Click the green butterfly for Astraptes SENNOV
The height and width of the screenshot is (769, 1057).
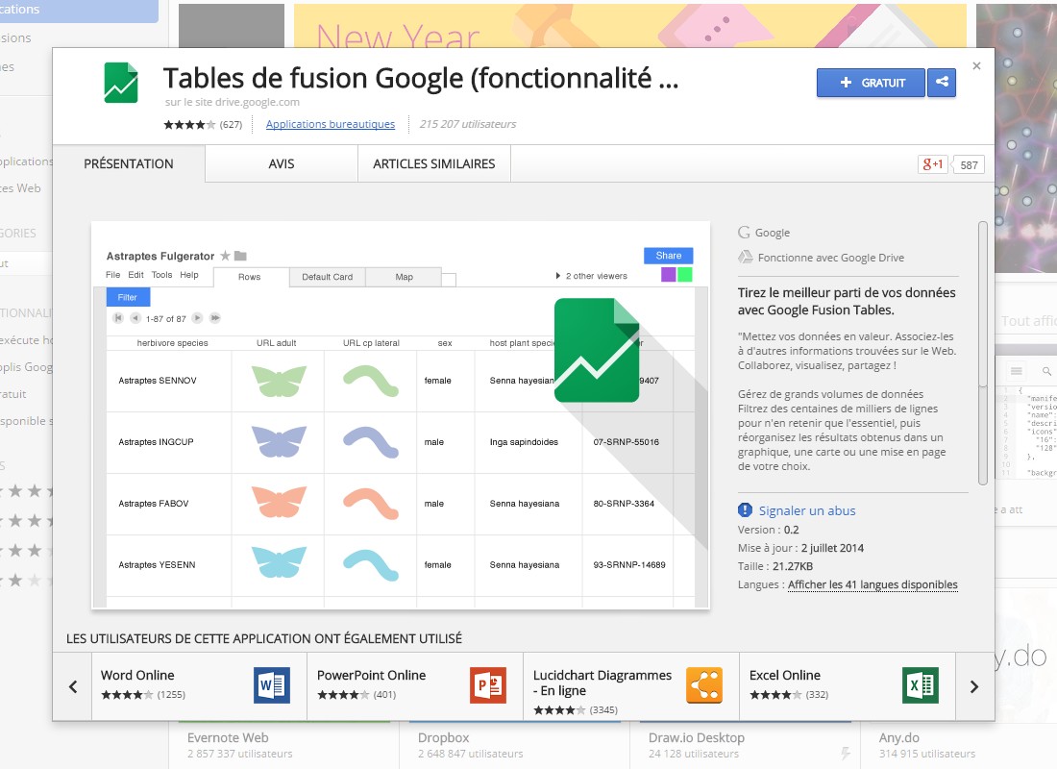(279, 381)
